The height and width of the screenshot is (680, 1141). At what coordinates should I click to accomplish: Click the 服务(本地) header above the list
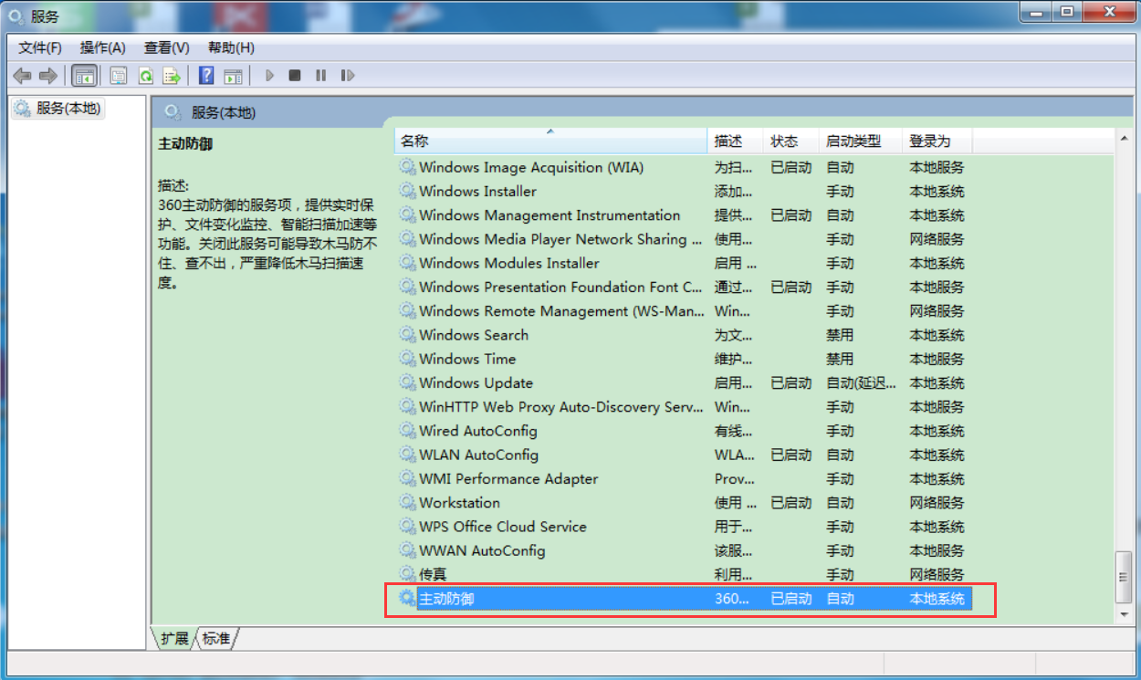click(x=224, y=112)
